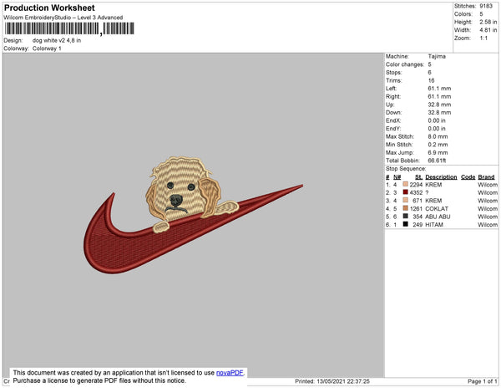Click the 'Production Worksheet' title
Image resolution: width=501 pixels, height=388 pixels.
pos(49,8)
